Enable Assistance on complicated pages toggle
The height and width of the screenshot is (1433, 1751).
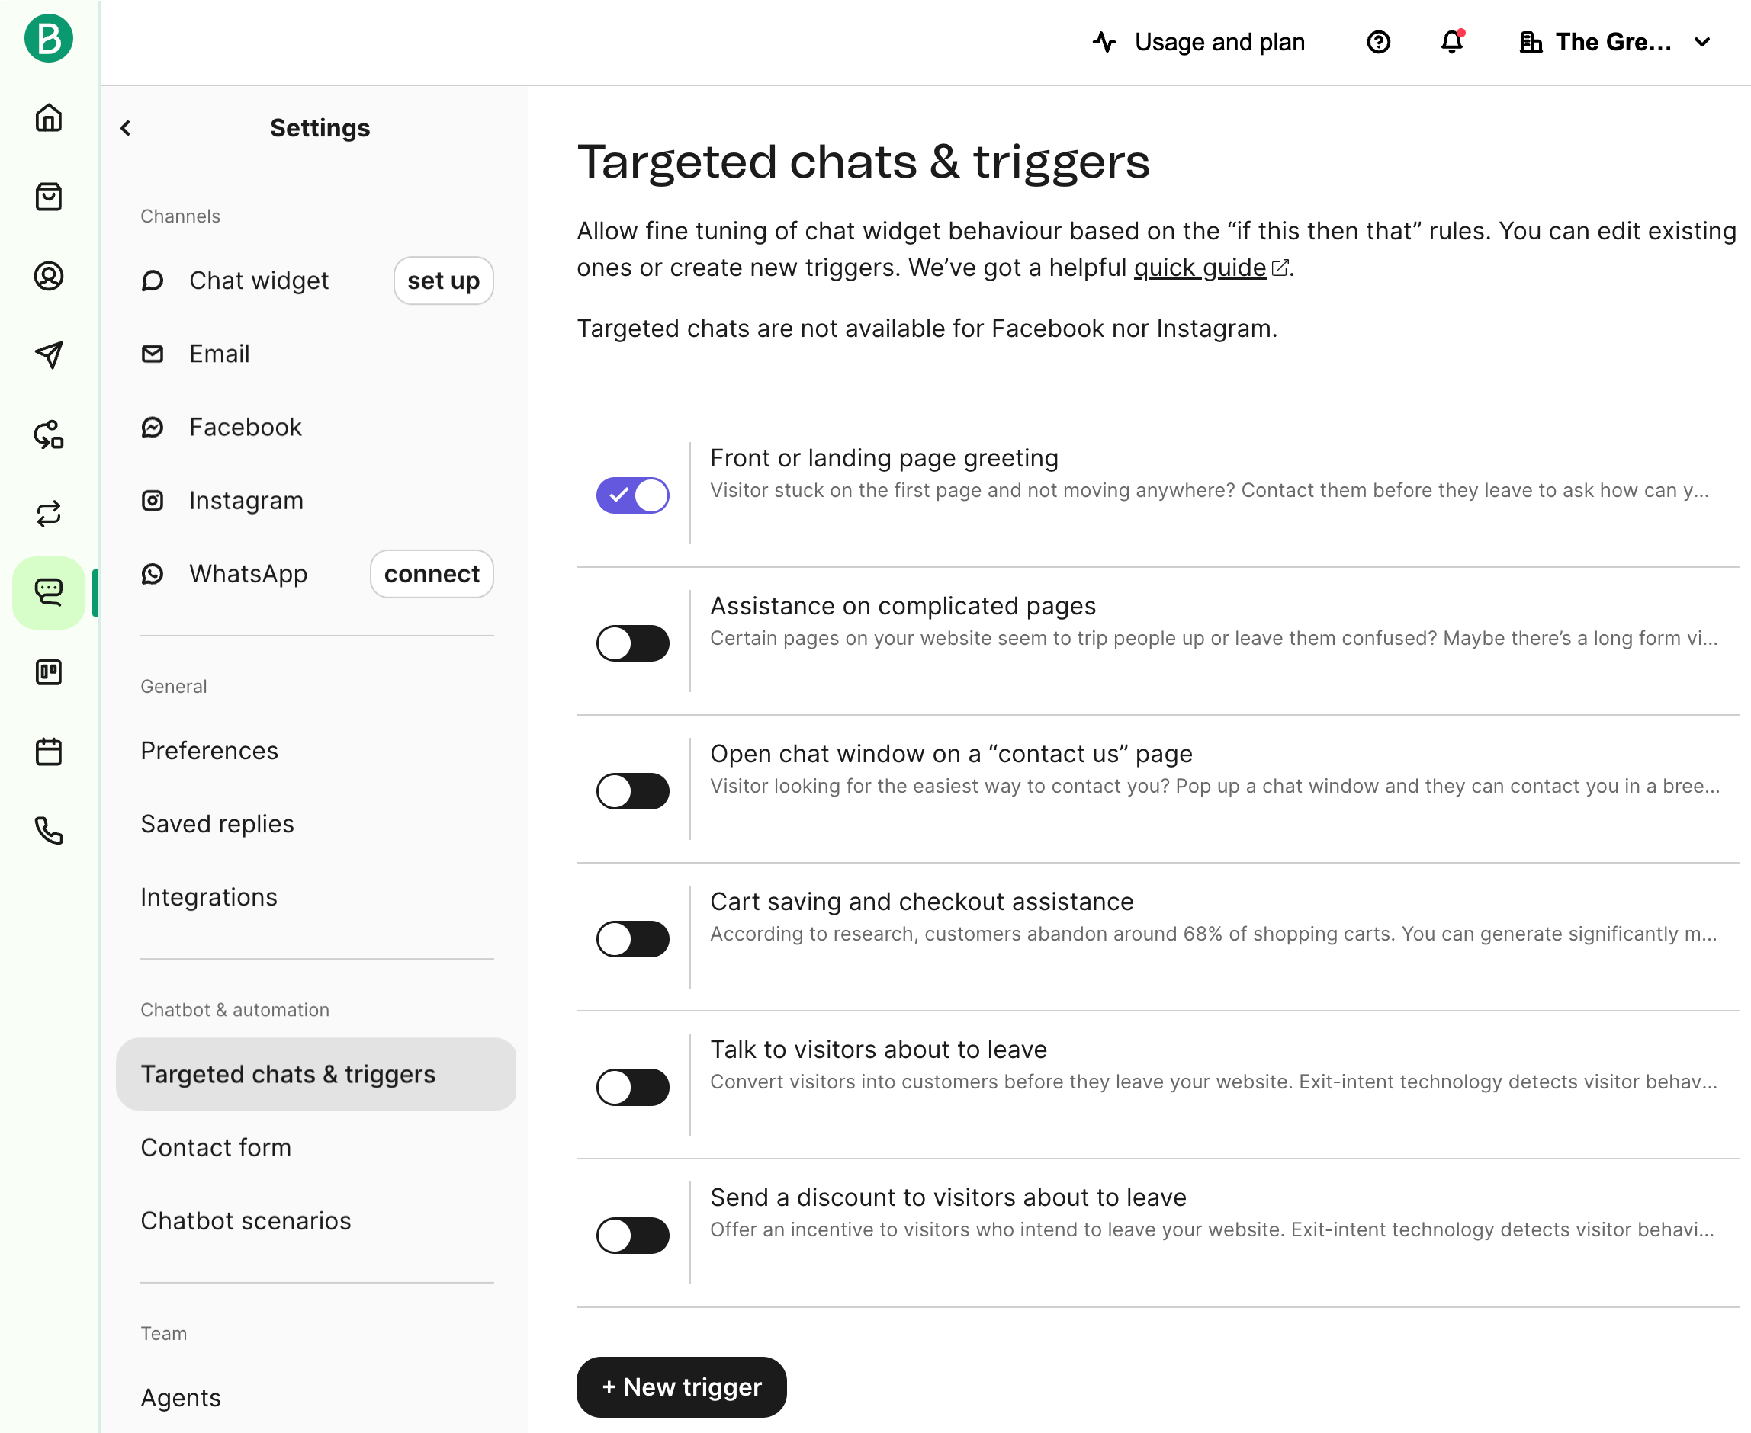[x=633, y=643]
